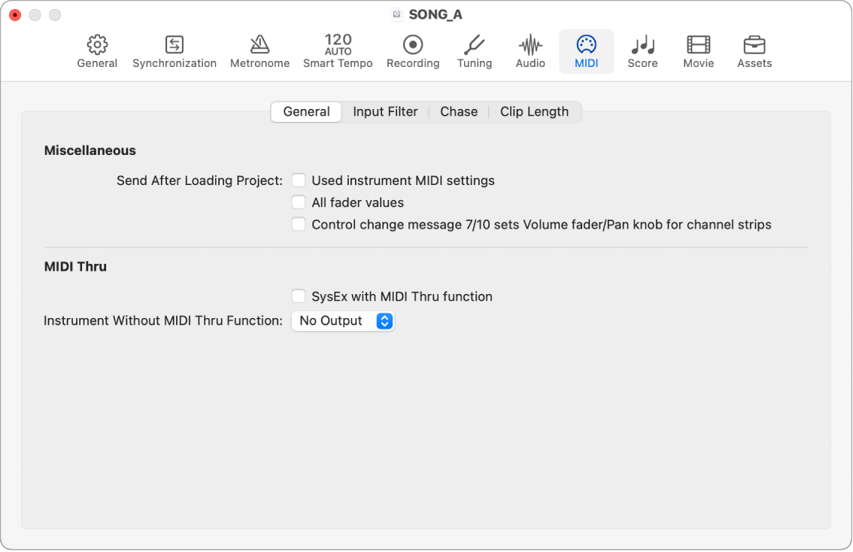This screenshot has width=853, height=552.
Task: Open the Metronome settings pane
Action: [x=260, y=51]
